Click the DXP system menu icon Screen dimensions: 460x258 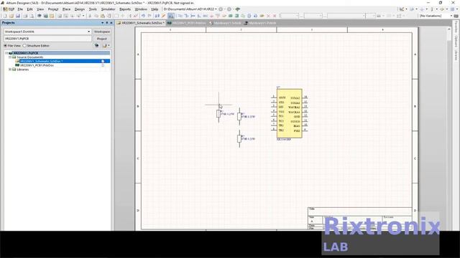point(9,9)
